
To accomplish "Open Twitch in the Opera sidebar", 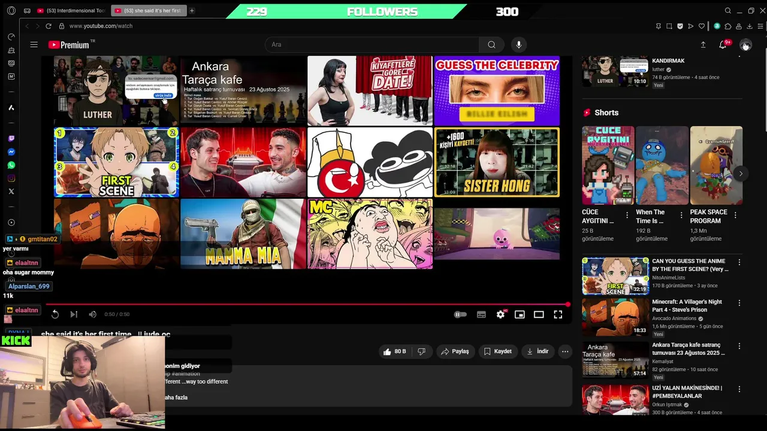I will point(11,139).
